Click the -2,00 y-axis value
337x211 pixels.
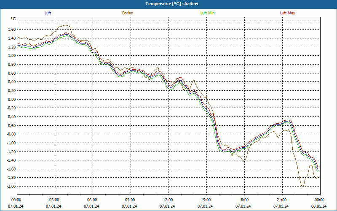pyautogui.click(x=12, y=186)
